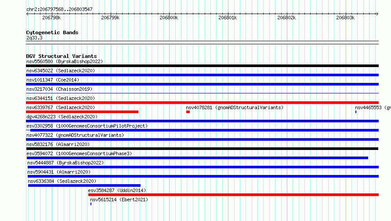The height and width of the screenshot is (221, 391).
Task: Click esv3584287 (Uddin2014) label
Action: click(117, 190)
